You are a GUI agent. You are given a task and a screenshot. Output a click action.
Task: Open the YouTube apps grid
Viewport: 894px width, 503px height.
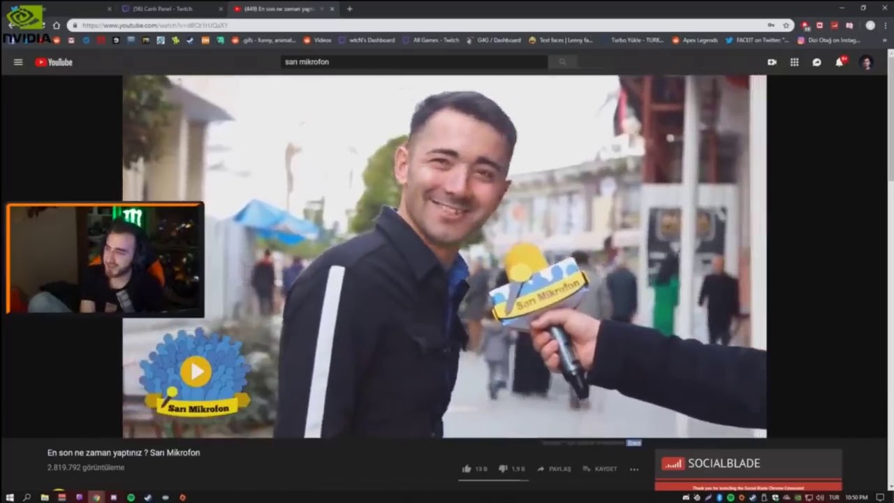click(794, 62)
